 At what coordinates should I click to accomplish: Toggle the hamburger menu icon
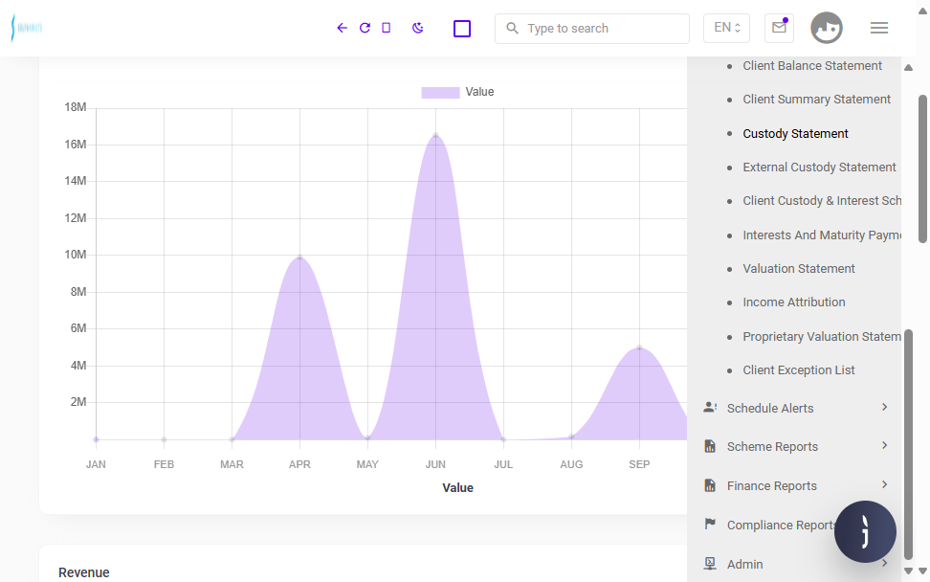coord(879,28)
